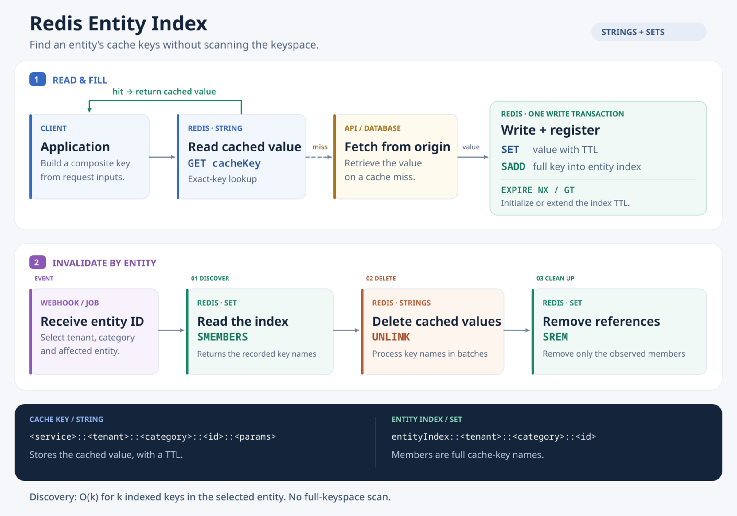Click the Application client card

tap(90, 157)
